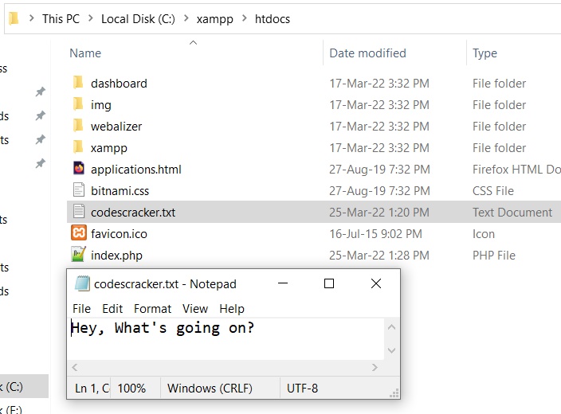Click the img folder icon
Viewport: 561px width, 414px height.
78,104
